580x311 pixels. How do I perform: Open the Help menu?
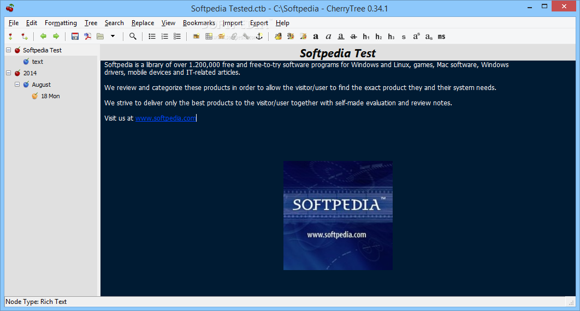[x=282, y=23]
